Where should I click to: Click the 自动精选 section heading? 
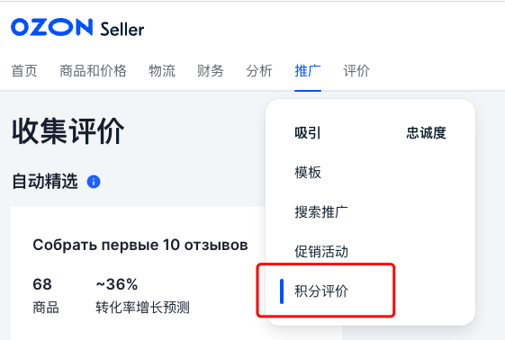[45, 181]
